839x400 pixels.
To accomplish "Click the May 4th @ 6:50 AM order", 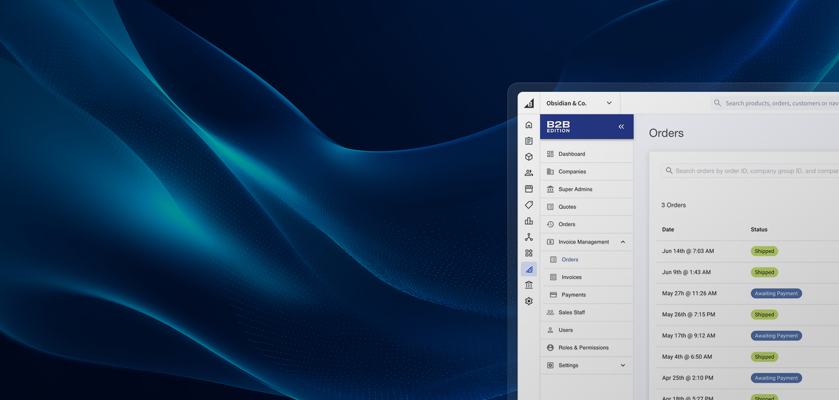I will (687, 357).
